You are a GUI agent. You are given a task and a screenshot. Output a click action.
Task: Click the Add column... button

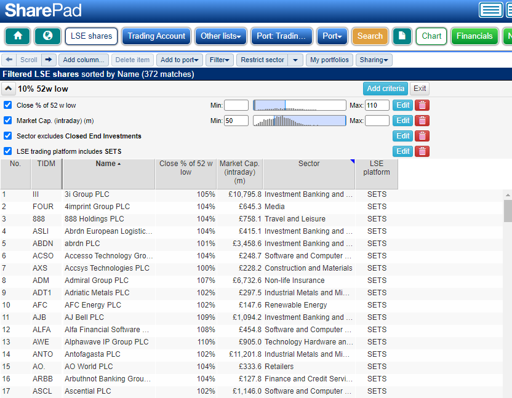tap(84, 60)
